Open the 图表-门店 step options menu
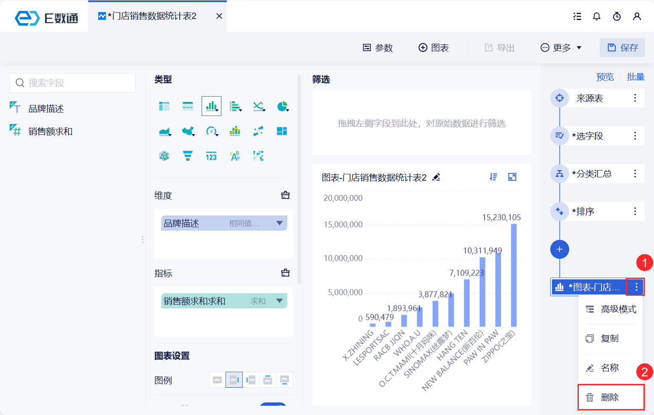The image size is (654, 415). pos(636,287)
